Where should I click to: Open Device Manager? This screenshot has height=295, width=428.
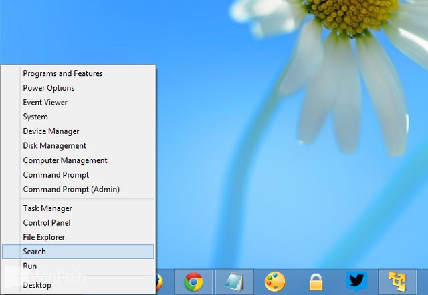click(79, 131)
